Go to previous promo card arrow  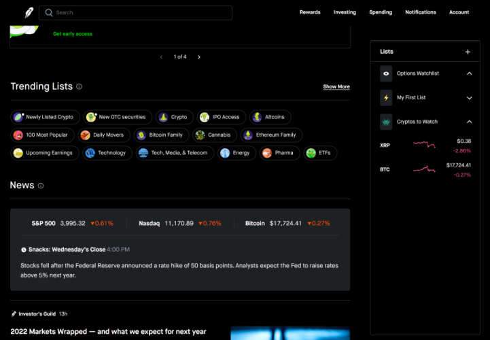(161, 57)
